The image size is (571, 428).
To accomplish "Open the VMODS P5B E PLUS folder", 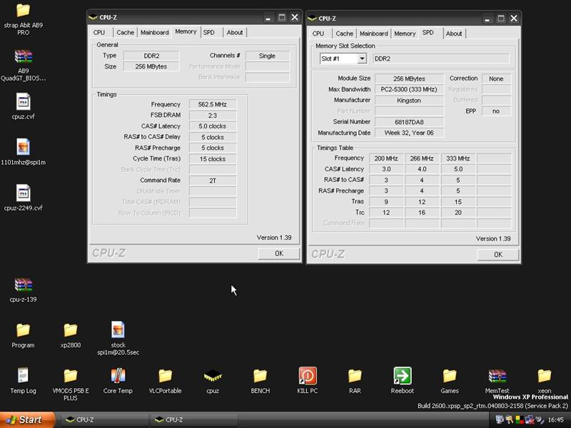I will (x=70, y=376).
